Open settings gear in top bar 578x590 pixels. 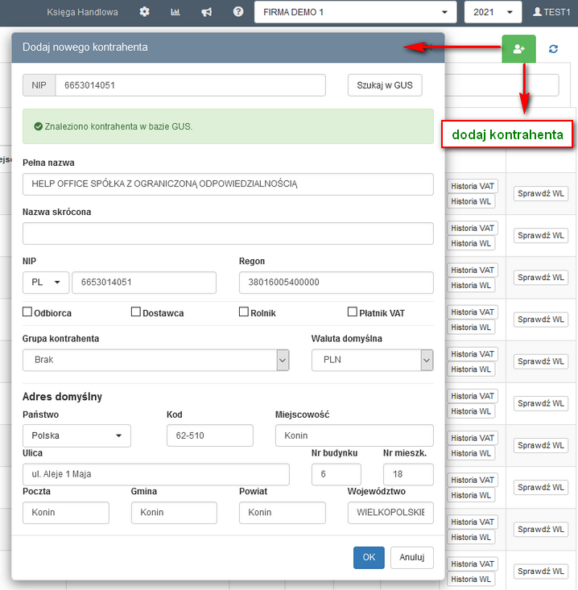point(145,12)
